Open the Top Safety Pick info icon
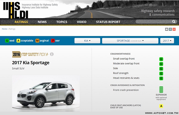The image size is (179, 115). pos(52,54)
